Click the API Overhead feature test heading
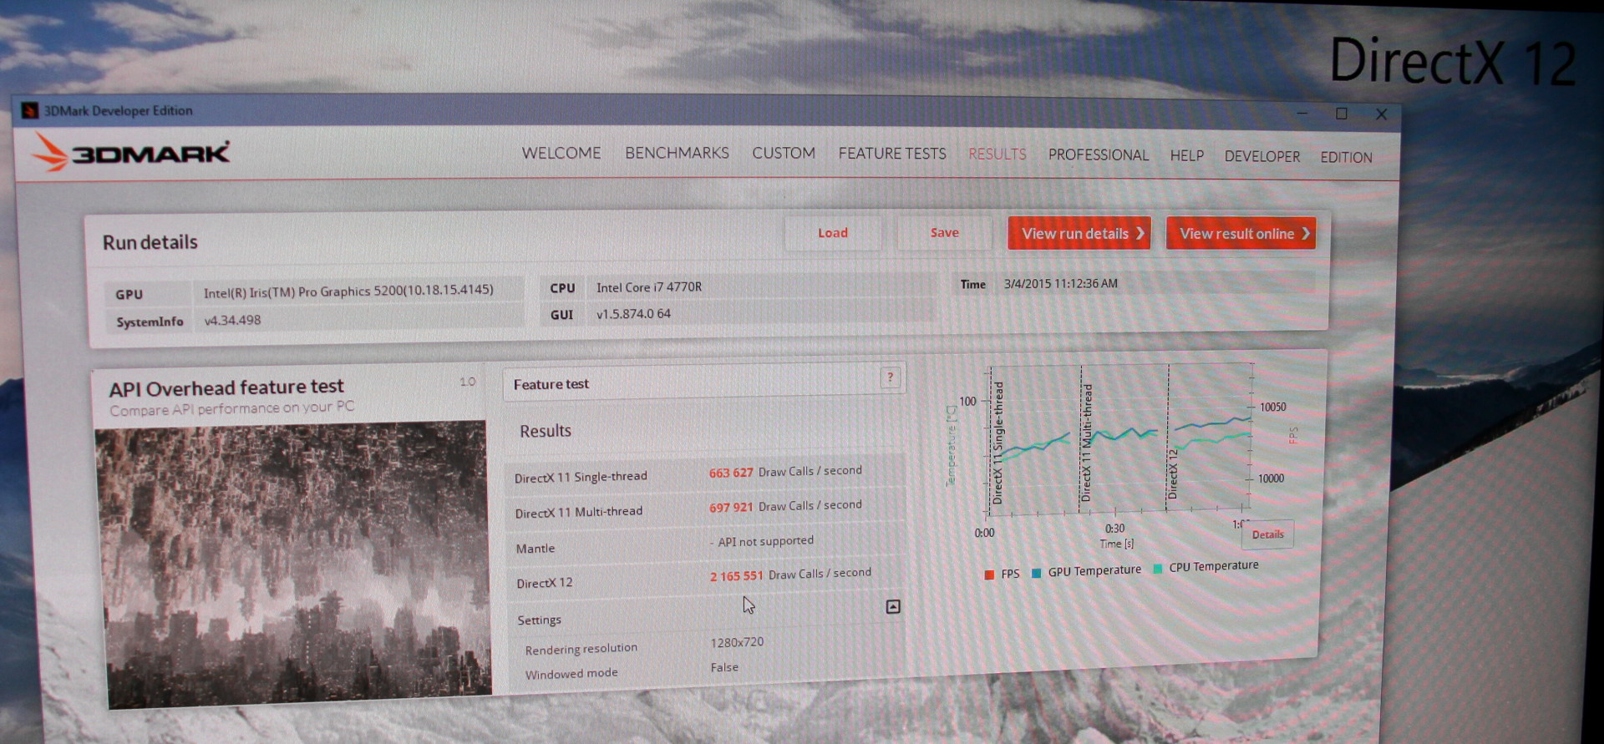The height and width of the screenshot is (744, 1604). 226,387
